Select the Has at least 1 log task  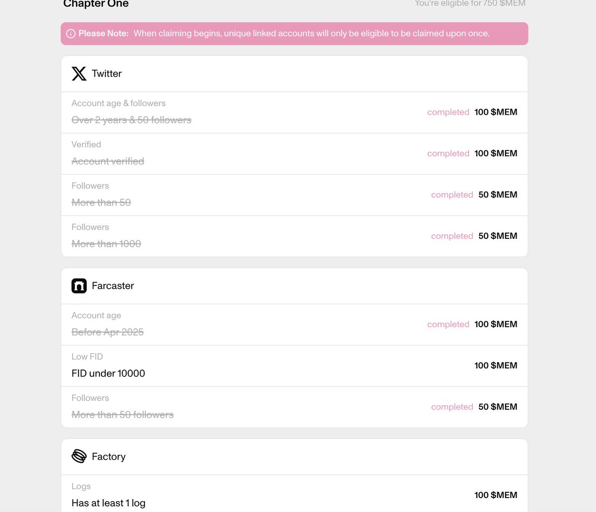(x=295, y=494)
